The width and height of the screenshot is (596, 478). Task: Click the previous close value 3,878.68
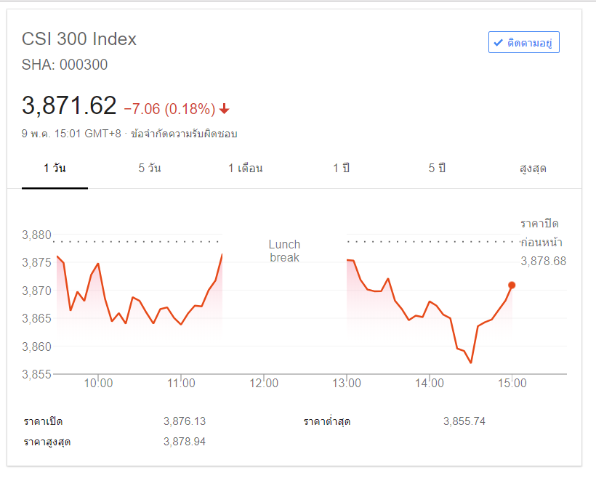tap(543, 261)
